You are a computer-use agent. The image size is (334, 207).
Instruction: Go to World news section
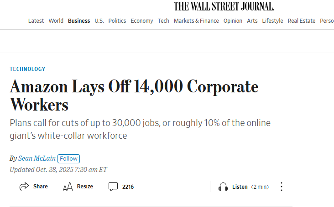(x=56, y=21)
